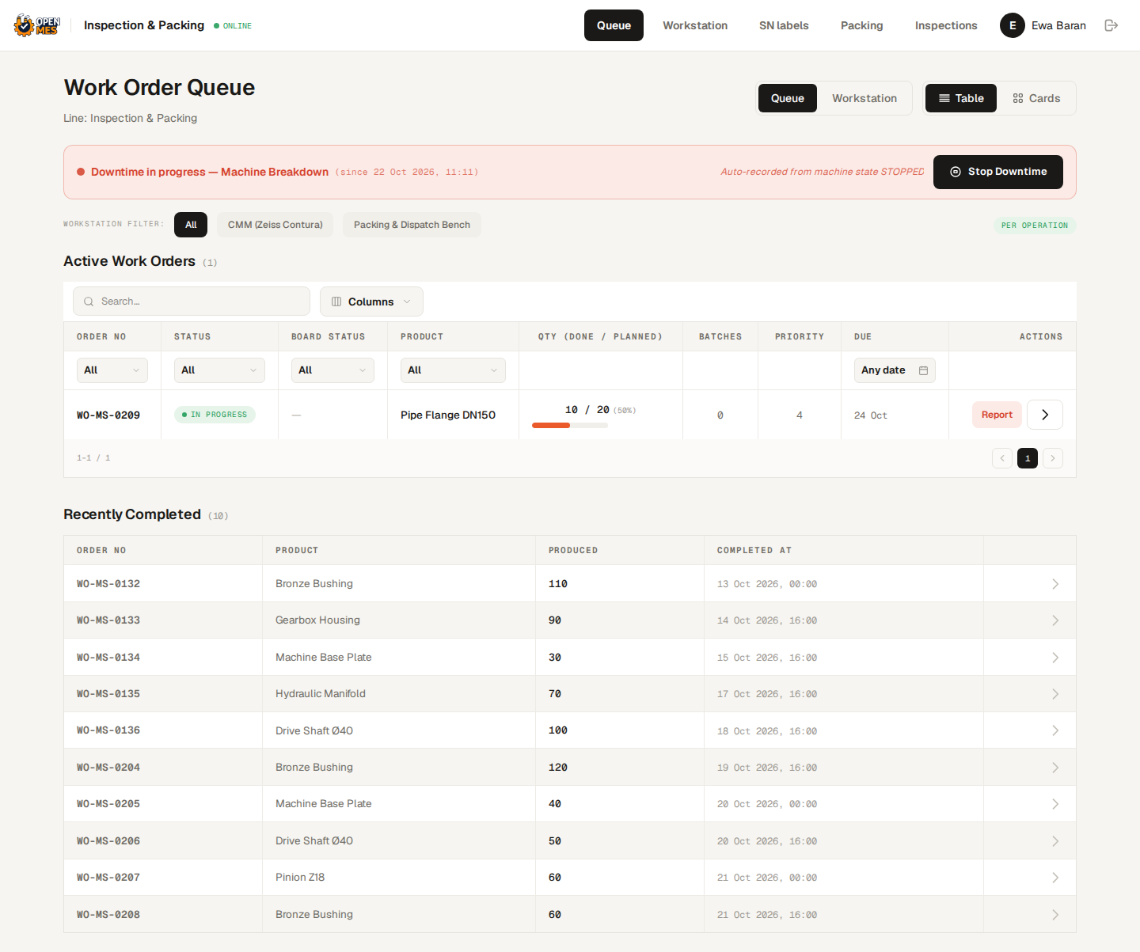This screenshot has height=952, width=1140.
Task: Select the Queue segmented toggle below header
Action: click(x=788, y=98)
